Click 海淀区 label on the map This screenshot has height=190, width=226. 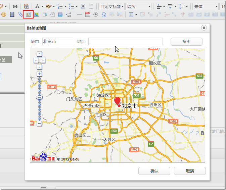pos(103,95)
